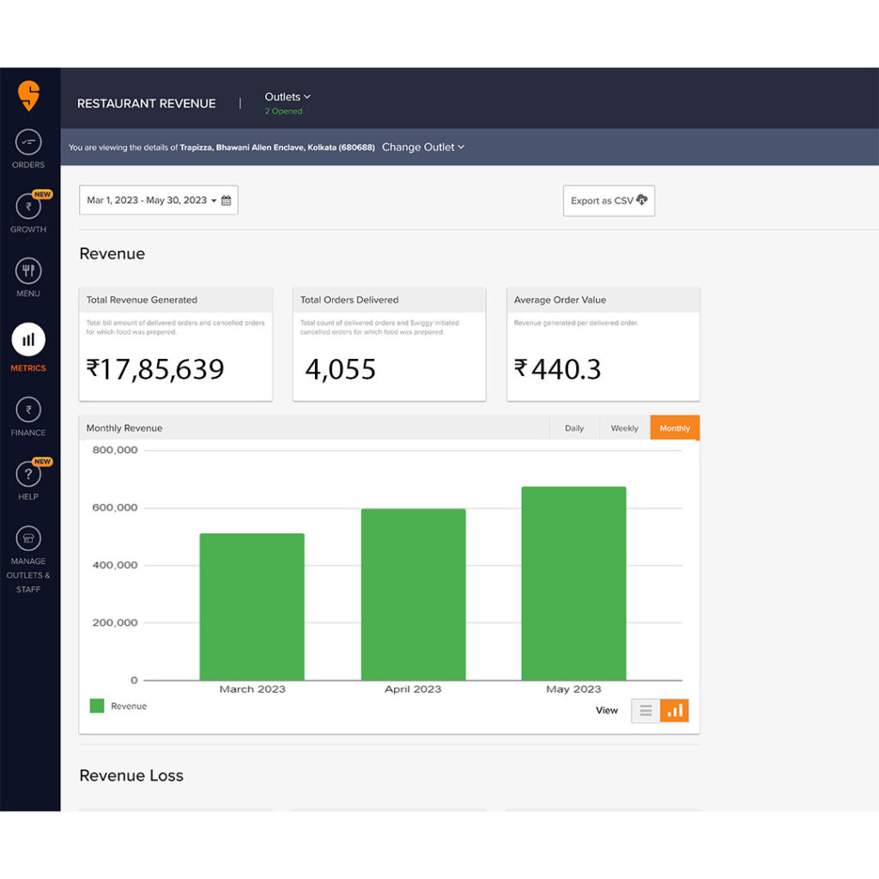Screen dimensions: 879x879
Task: Open the Change Outlet dropdown
Action: tap(422, 148)
